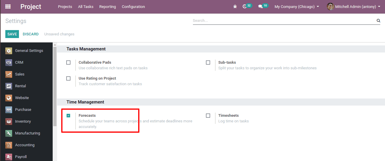The image size is (385, 161).
Task: Enable the Collaborative Pads checkbox
Action: pyautogui.click(x=68, y=63)
